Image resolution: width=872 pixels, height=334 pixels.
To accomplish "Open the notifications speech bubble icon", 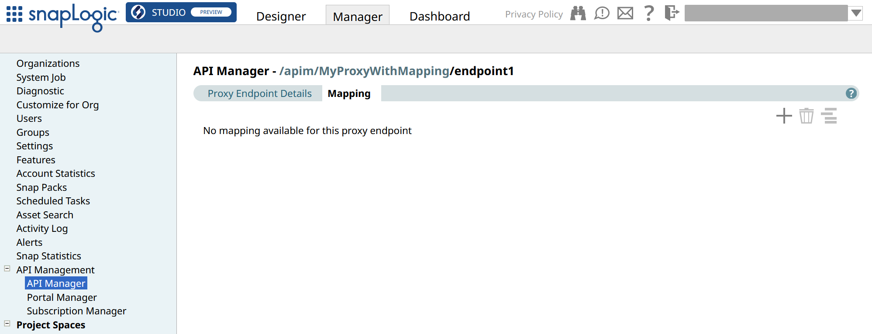I will click(x=602, y=13).
